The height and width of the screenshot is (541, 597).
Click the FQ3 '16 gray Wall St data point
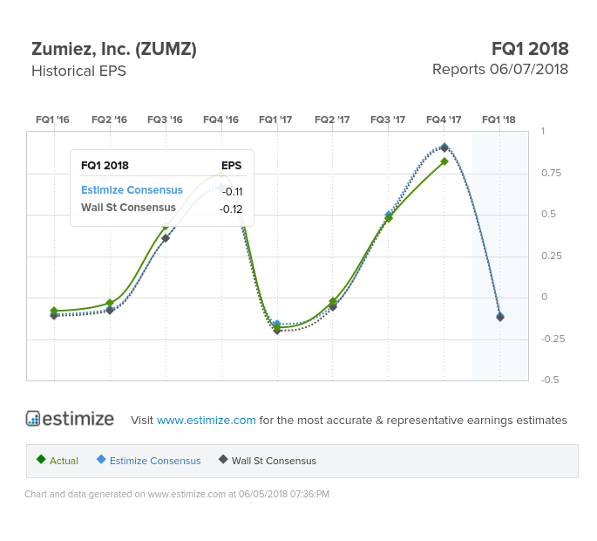coord(166,238)
